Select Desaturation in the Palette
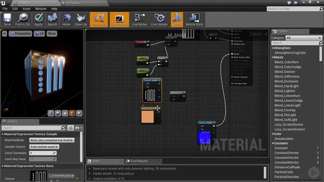This screenshot has width=324, height=182. 284,139
